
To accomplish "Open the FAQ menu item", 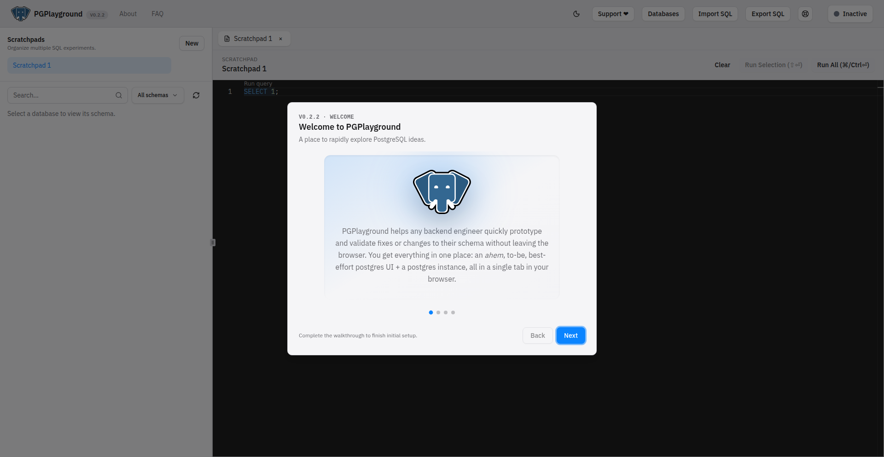I will click(157, 14).
